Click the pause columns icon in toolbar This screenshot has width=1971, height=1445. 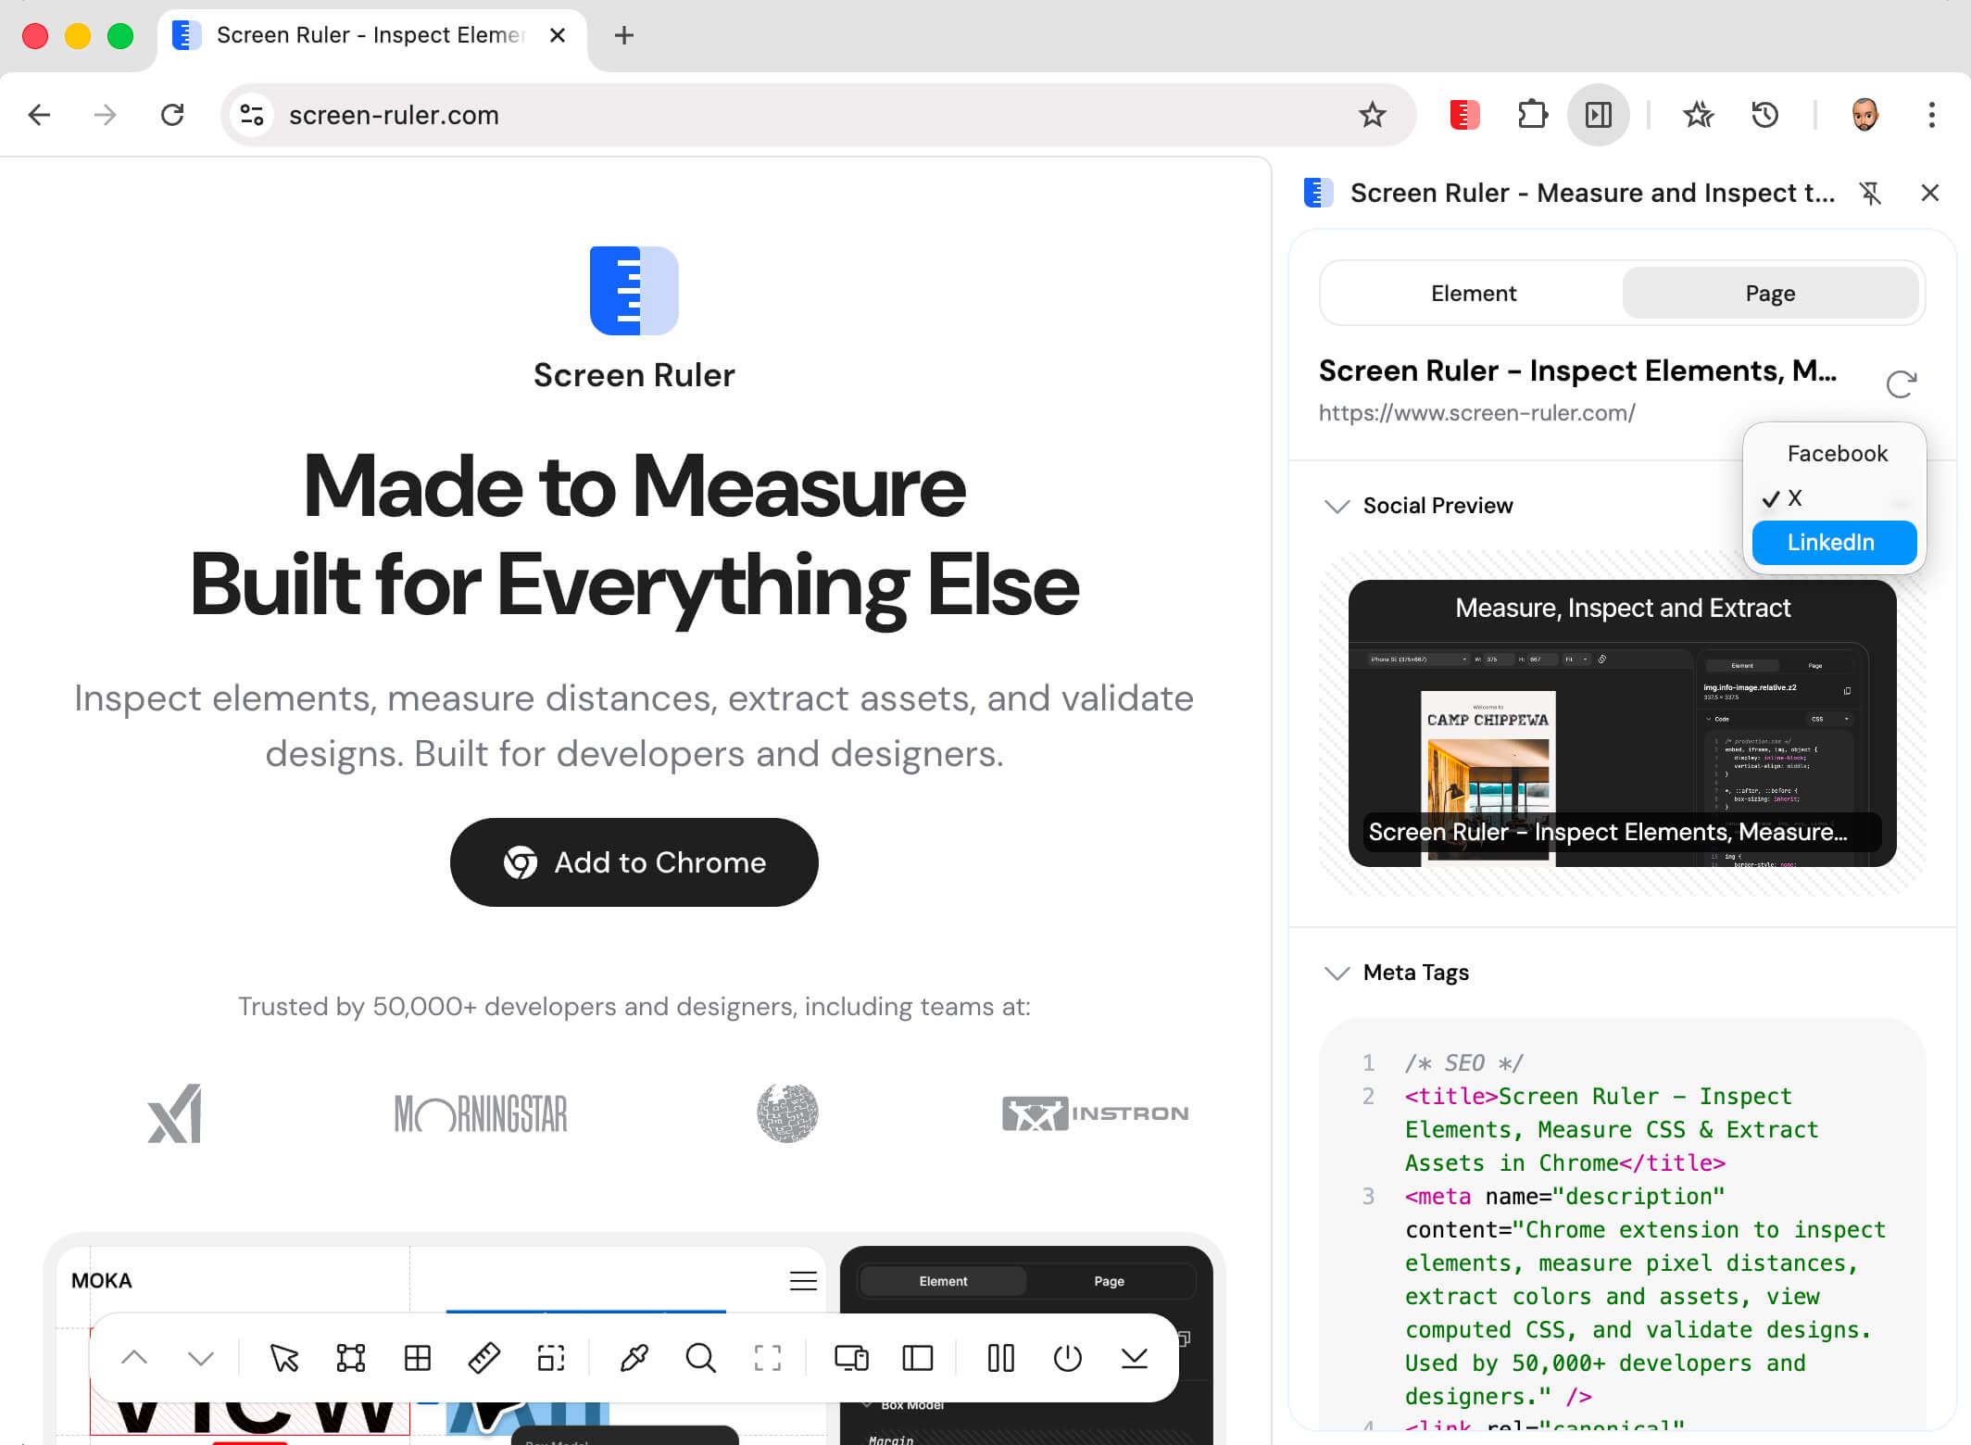click(x=1001, y=1358)
